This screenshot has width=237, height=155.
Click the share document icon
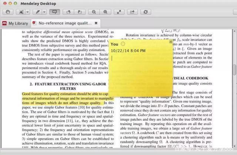pyautogui.click(x=133, y=12)
